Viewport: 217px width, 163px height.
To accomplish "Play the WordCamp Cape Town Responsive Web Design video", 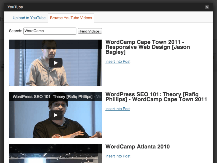I will (x=56, y=63).
